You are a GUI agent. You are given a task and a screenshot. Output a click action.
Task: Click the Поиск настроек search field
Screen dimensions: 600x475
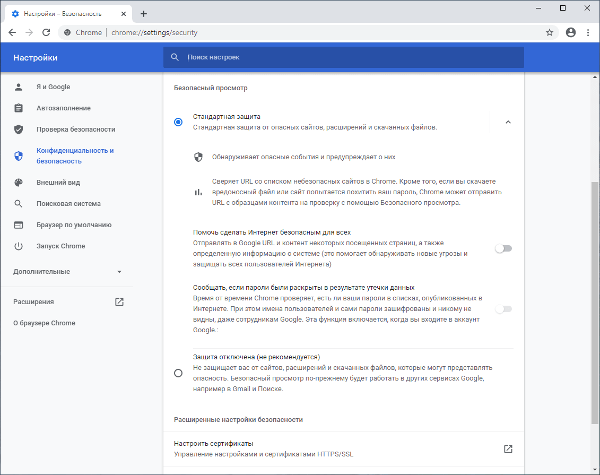[343, 57]
